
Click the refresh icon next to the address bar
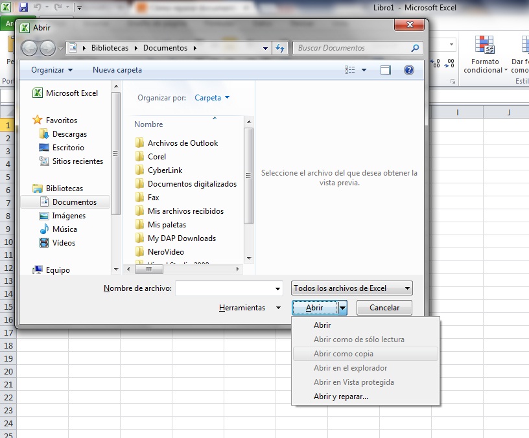280,48
